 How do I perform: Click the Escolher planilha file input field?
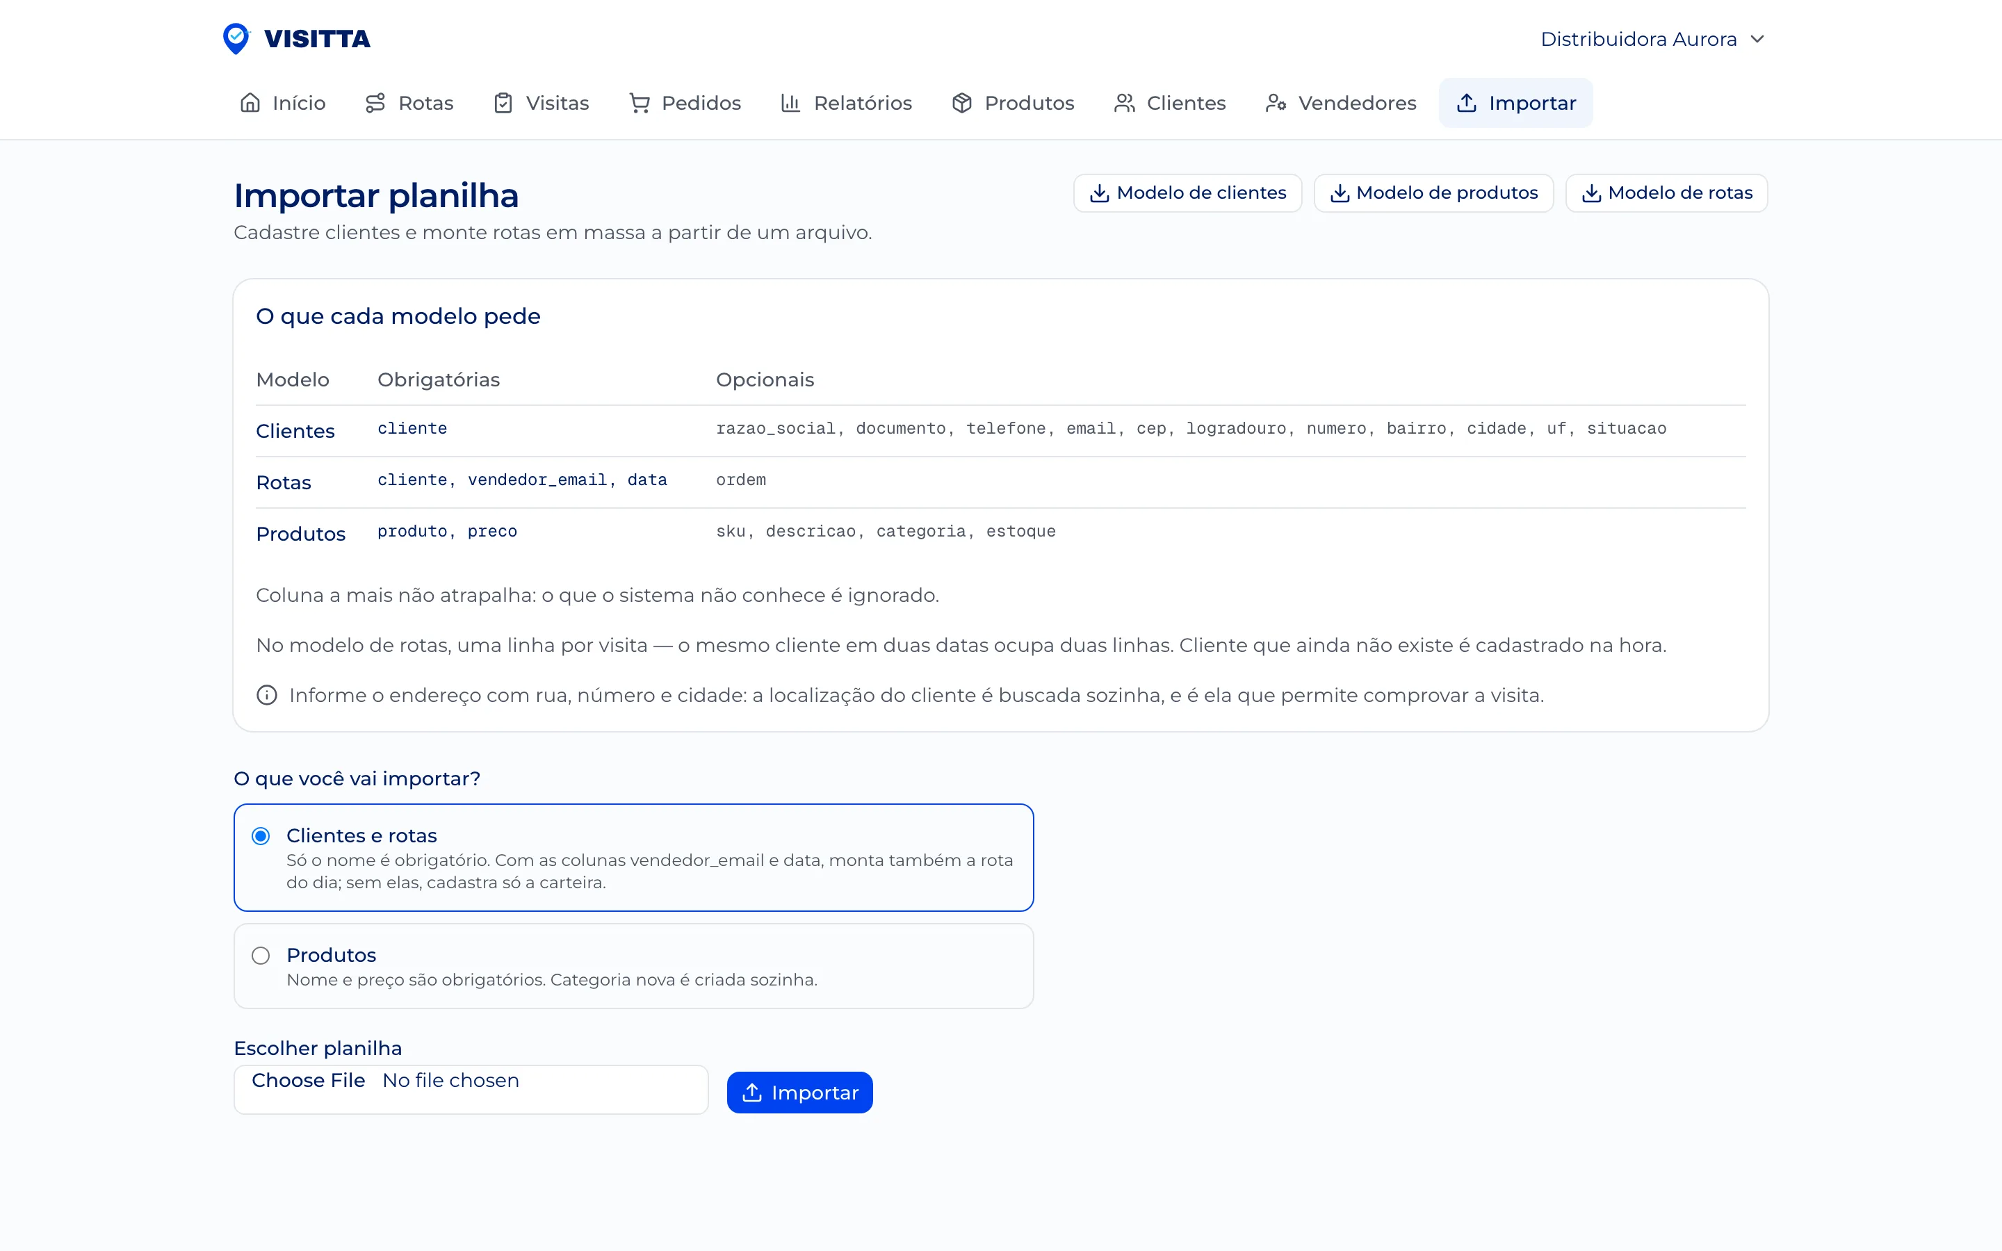pyautogui.click(x=471, y=1089)
